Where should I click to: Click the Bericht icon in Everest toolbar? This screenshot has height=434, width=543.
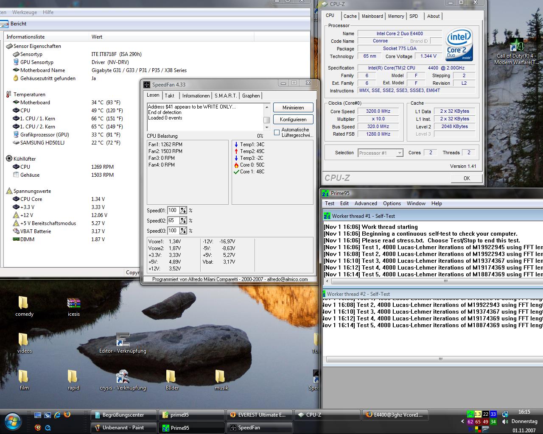[4, 24]
